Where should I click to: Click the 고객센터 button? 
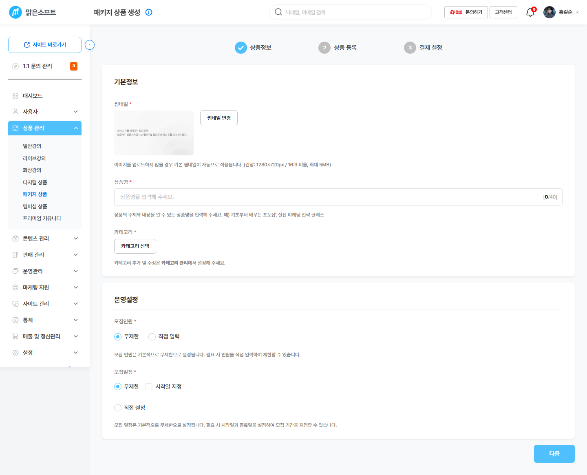pyautogui.click(x=503, y=12)
